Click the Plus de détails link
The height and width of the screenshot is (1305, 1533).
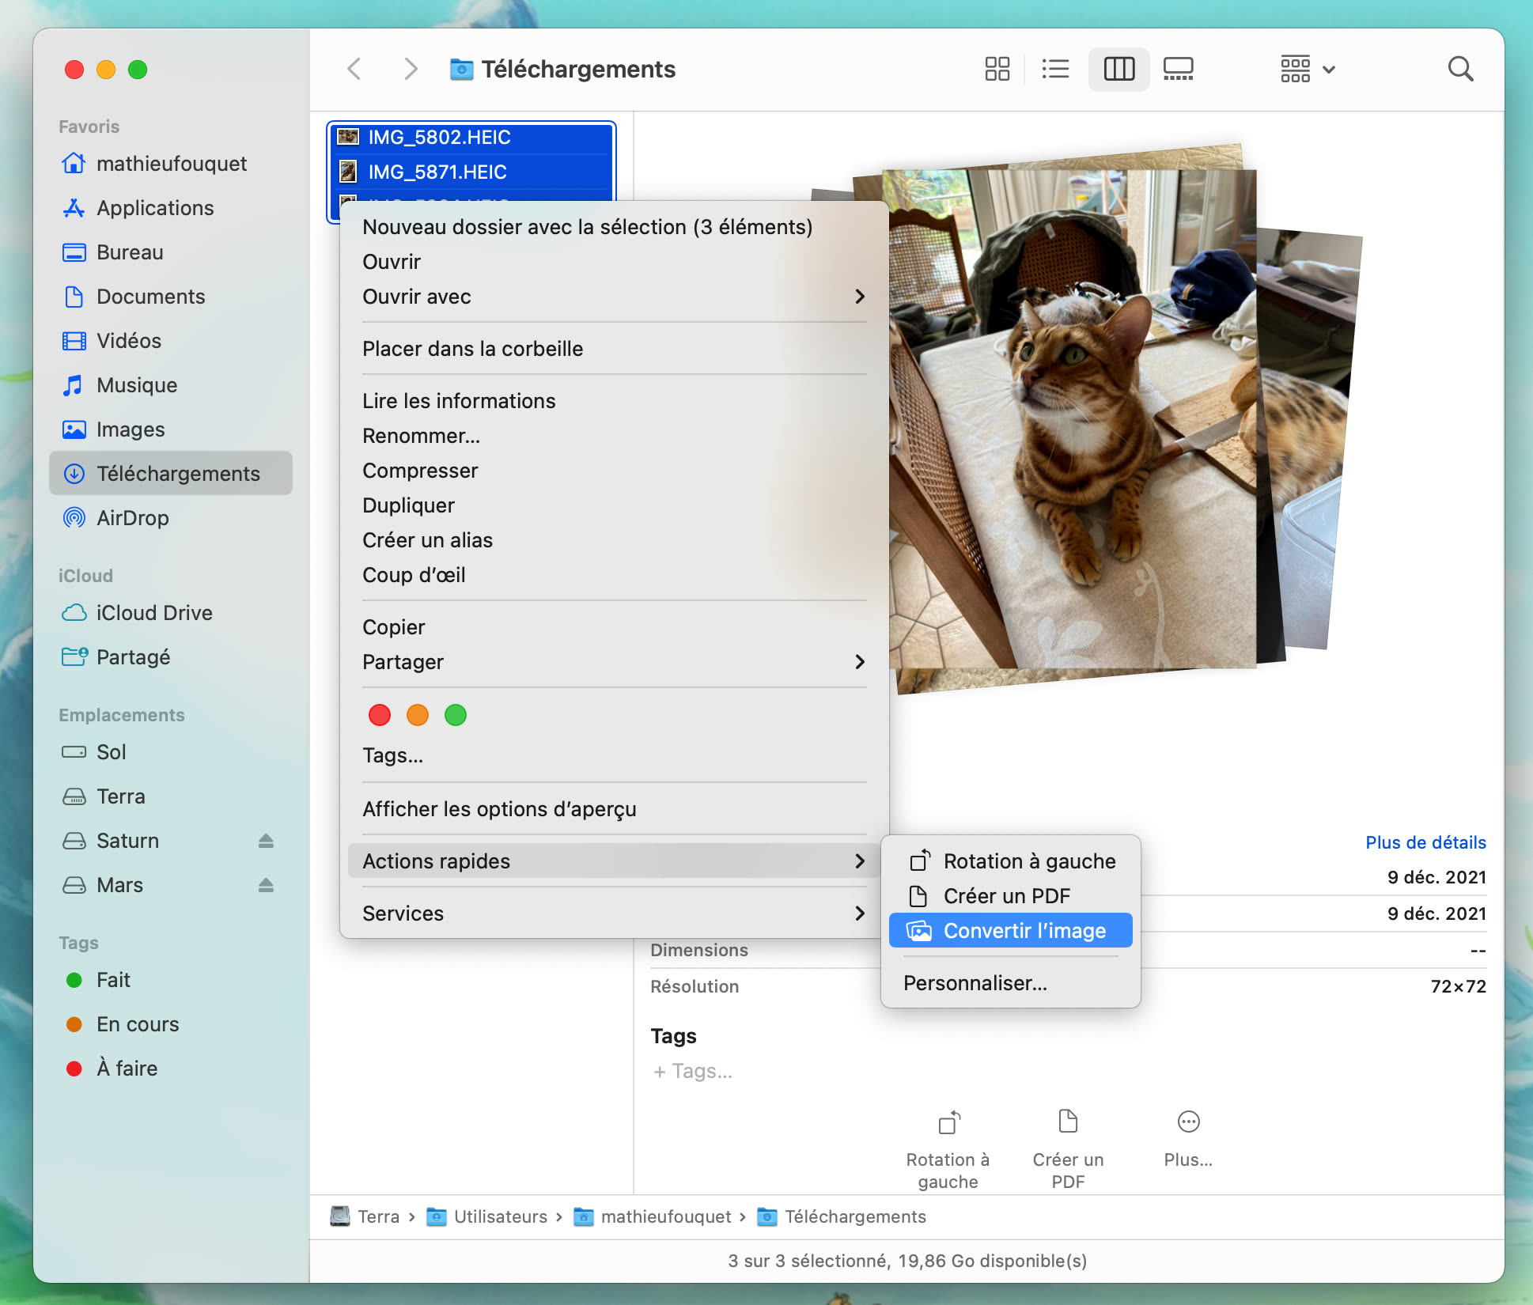pyautogui.click(x=1425, y=842)
